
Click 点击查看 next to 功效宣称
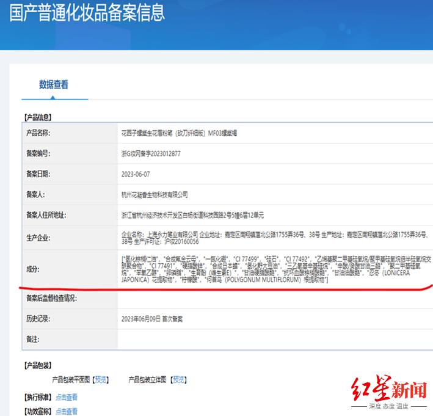tap(67, 411)
